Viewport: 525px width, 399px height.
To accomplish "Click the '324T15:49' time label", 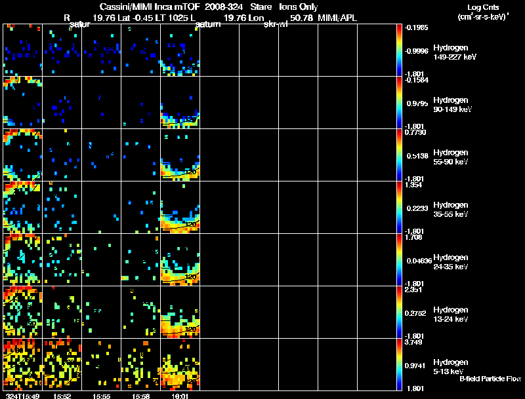I will pyautogui.click(x=22, y=396).
